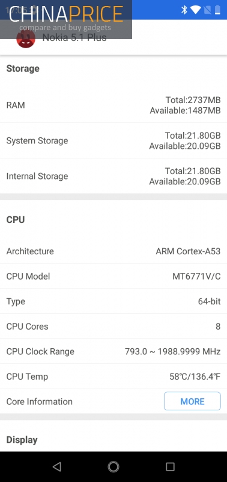Viewport: 227px width, 482px height.
Task: Tap the Android back navigation button
Action: 56,466
